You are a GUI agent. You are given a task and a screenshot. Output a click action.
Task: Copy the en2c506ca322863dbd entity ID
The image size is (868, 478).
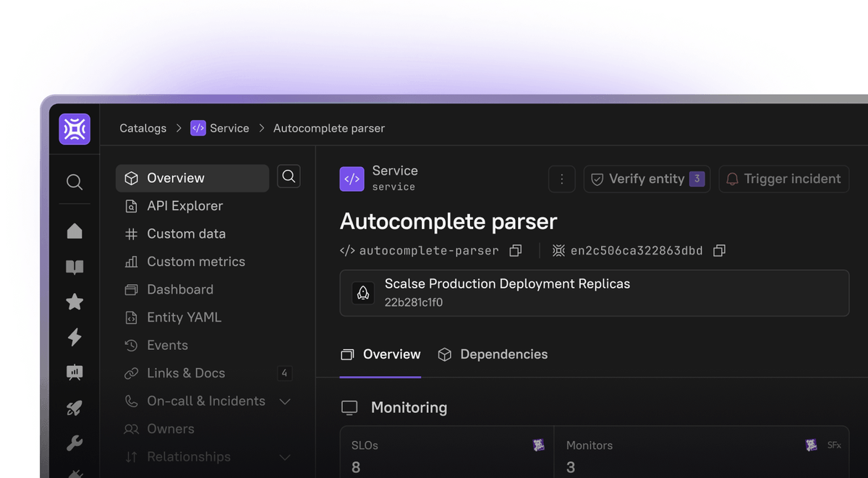[719, 250]
